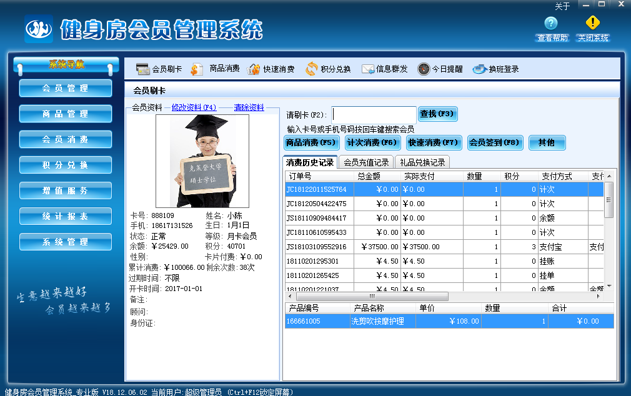The width and height of the screenshot is (631, 396).
Task: Switch to the 会员充值记录 tab
Action: coord(366,162)
